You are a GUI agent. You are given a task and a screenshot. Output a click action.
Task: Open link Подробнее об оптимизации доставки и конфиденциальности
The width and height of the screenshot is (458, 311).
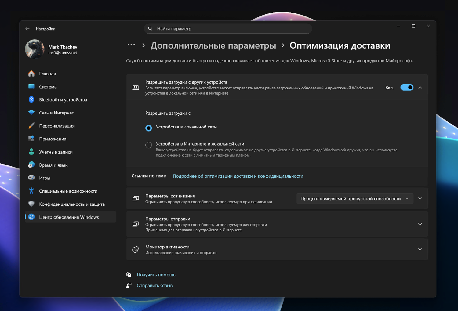(238, 176)
